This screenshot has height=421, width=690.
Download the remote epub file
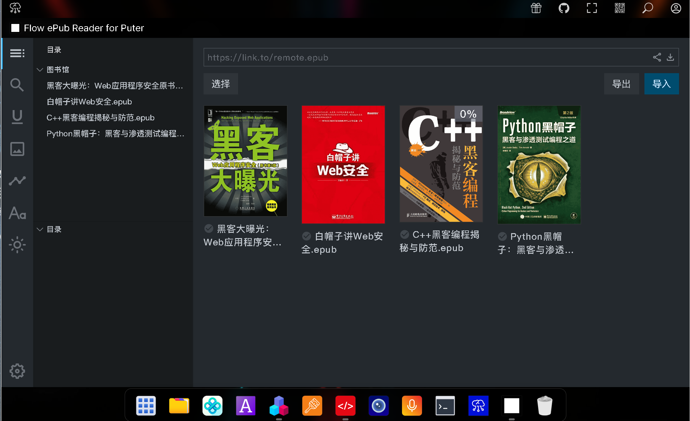pyautogui.click(x=671, y=57)
